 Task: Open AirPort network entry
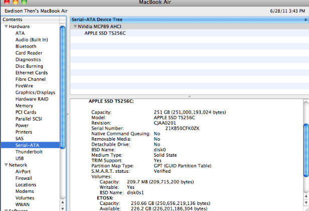coord(23,171)
